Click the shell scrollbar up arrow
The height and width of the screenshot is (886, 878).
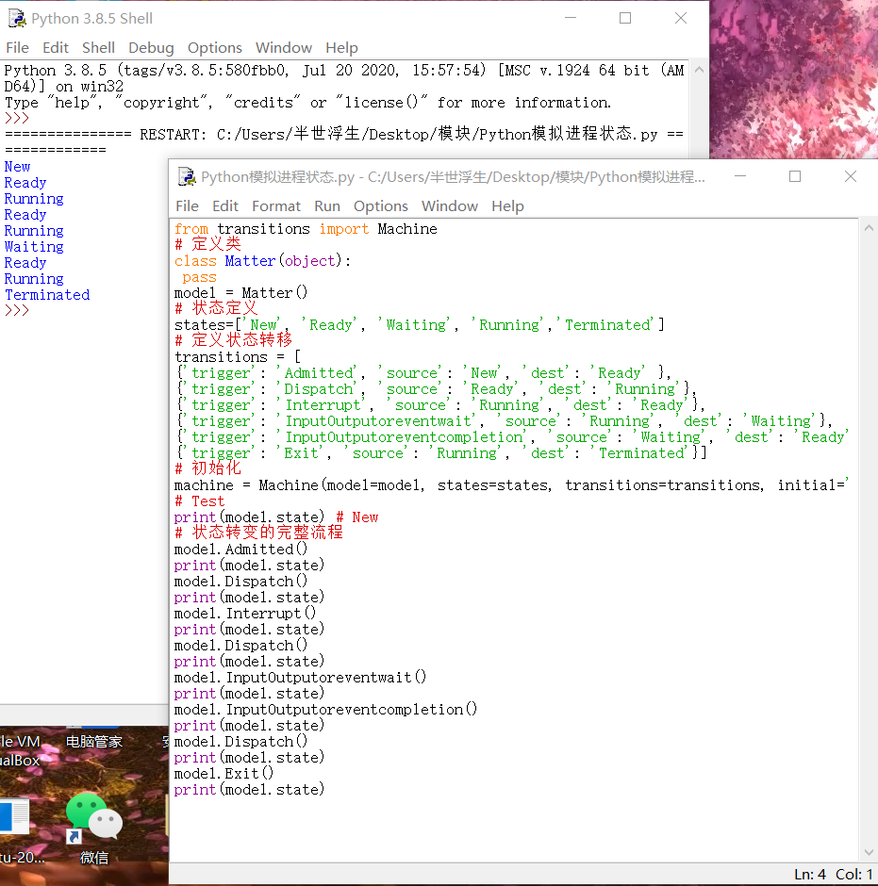699,70
